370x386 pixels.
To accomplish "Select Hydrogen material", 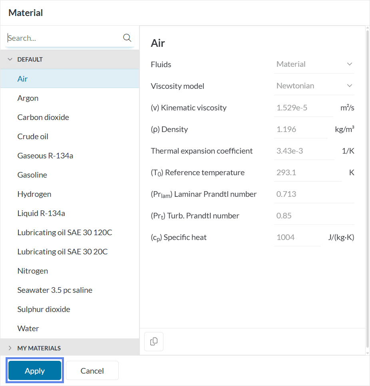I will pyautogui.click(x=34, y=194).
